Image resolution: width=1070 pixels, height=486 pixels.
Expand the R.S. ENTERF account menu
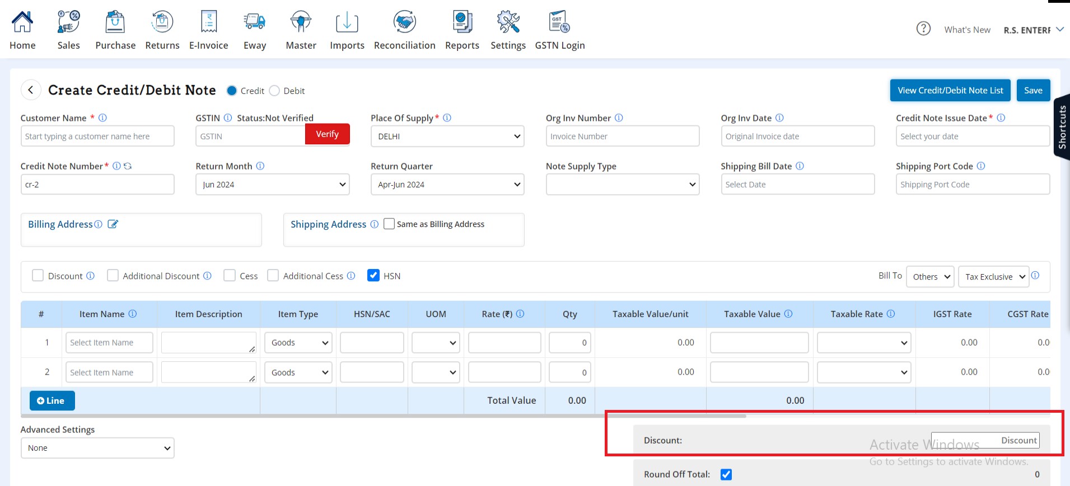[1034, 30]
